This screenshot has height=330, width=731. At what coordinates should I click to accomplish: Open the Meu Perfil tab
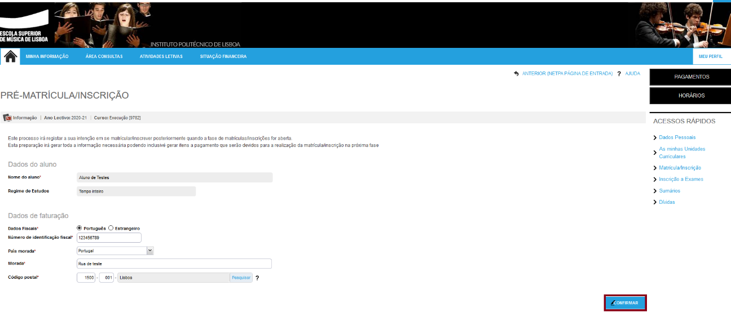coord(711,56)
